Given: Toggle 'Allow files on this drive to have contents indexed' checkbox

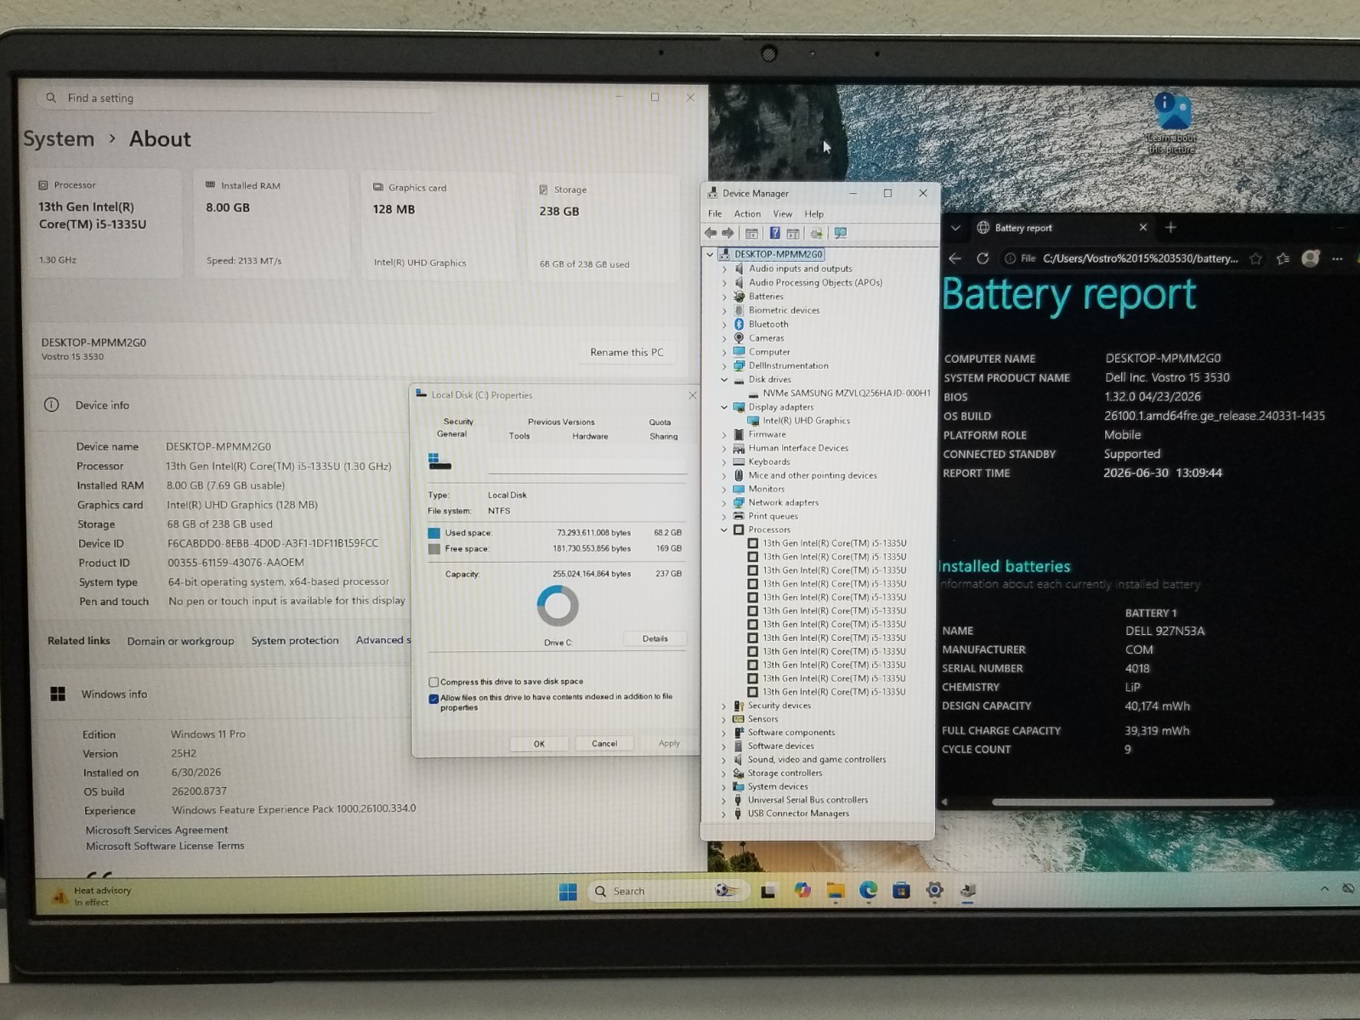Looking at the screenshot, I should coord(433,699).
